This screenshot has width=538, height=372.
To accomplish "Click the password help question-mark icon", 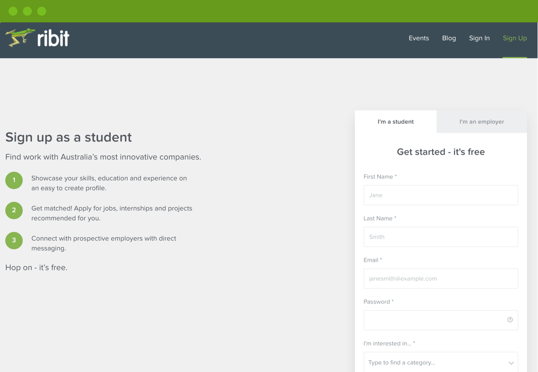I will 510,320.
